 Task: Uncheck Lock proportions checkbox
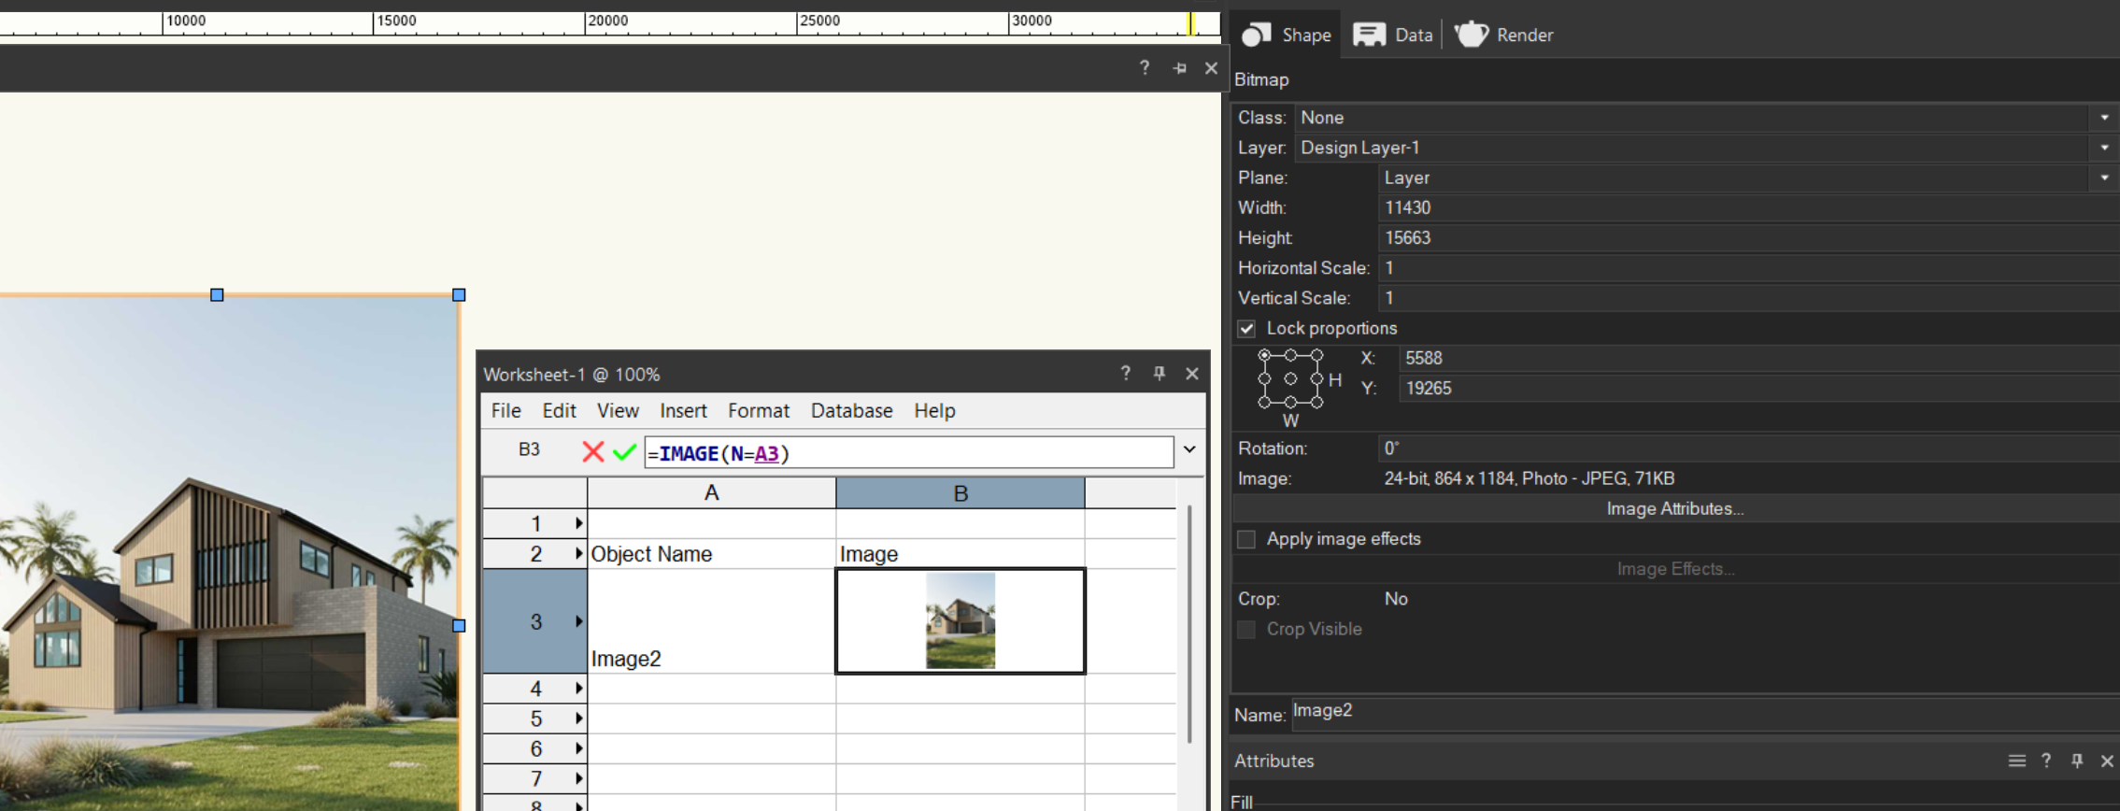(1246, 329)
